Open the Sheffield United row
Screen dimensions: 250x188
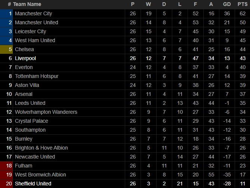click(125, 184)
